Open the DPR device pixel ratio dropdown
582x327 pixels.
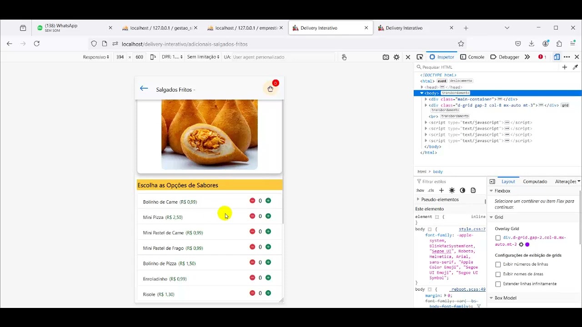point(172,57)
